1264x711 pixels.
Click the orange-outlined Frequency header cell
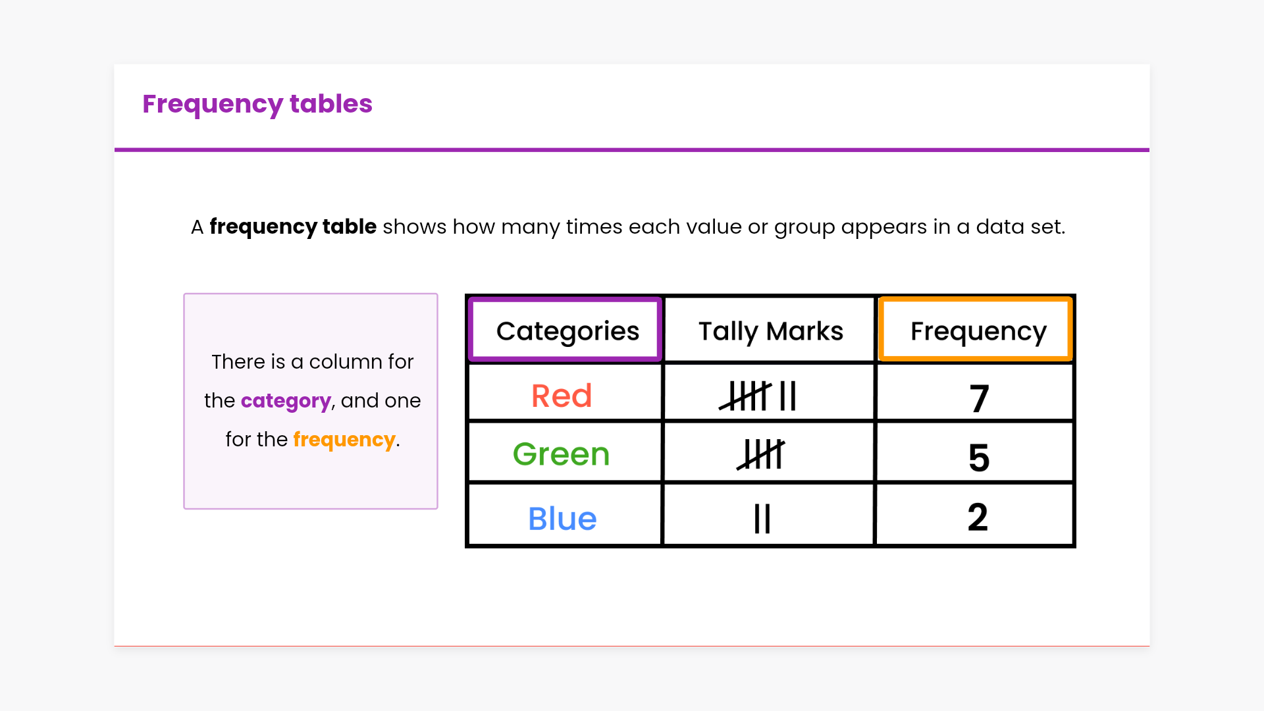[x=978, y=330]
